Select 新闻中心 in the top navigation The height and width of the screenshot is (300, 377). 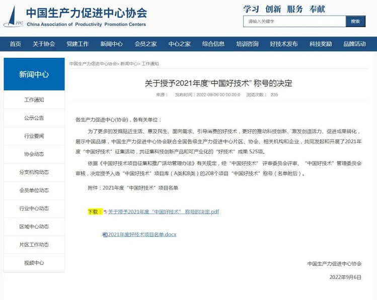(111, 44)
